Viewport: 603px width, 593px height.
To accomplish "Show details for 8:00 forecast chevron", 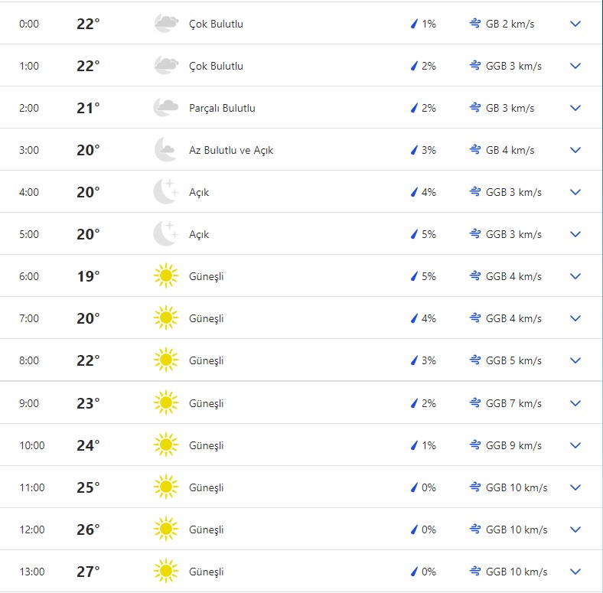I will (x=575, y=360).
